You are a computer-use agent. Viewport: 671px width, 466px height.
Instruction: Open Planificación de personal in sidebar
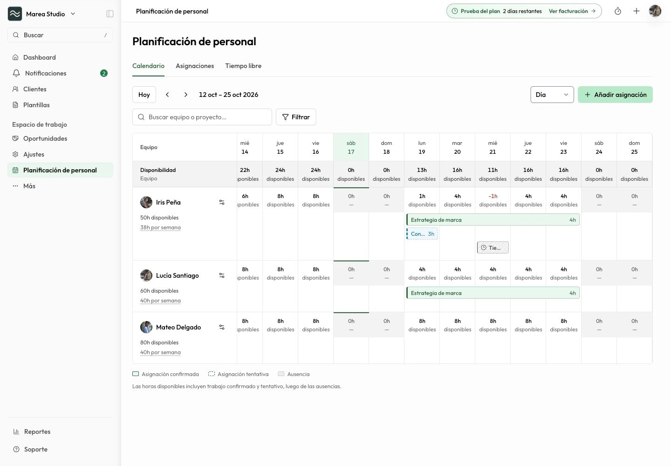[x=60, y=170]
